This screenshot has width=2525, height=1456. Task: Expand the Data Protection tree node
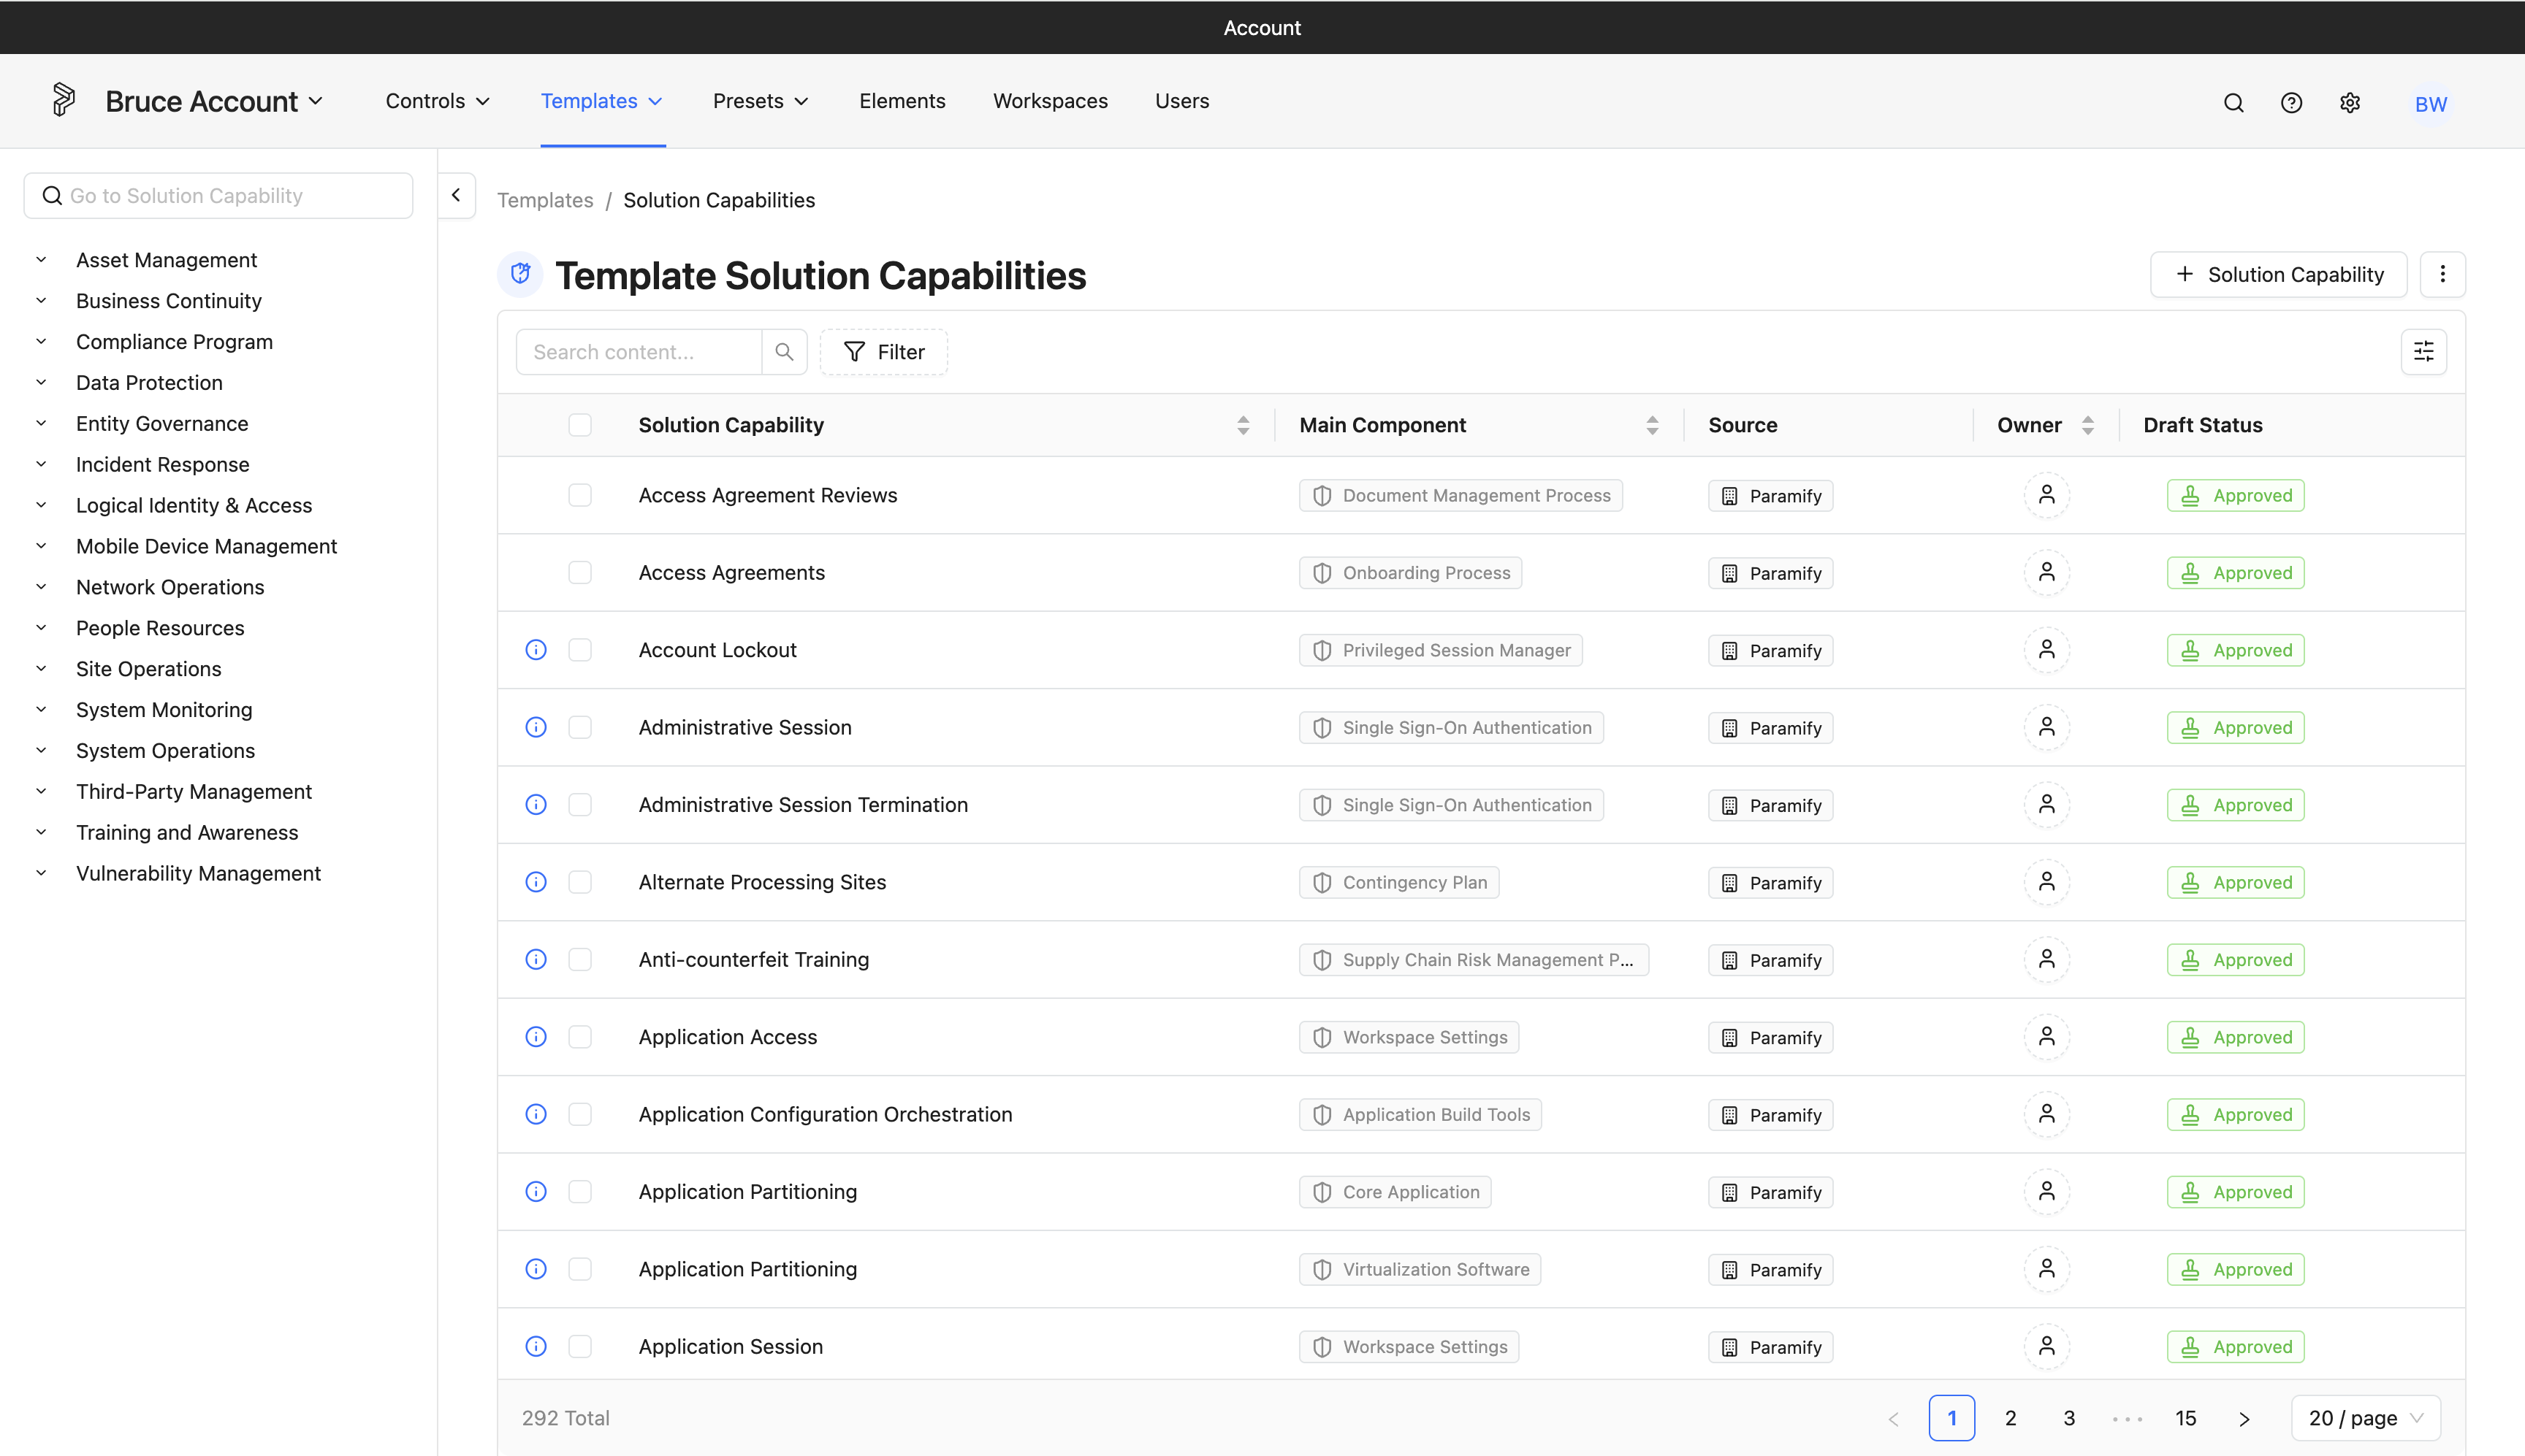41,382
